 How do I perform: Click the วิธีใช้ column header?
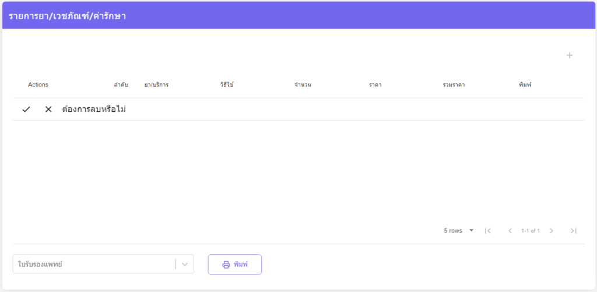227,85
